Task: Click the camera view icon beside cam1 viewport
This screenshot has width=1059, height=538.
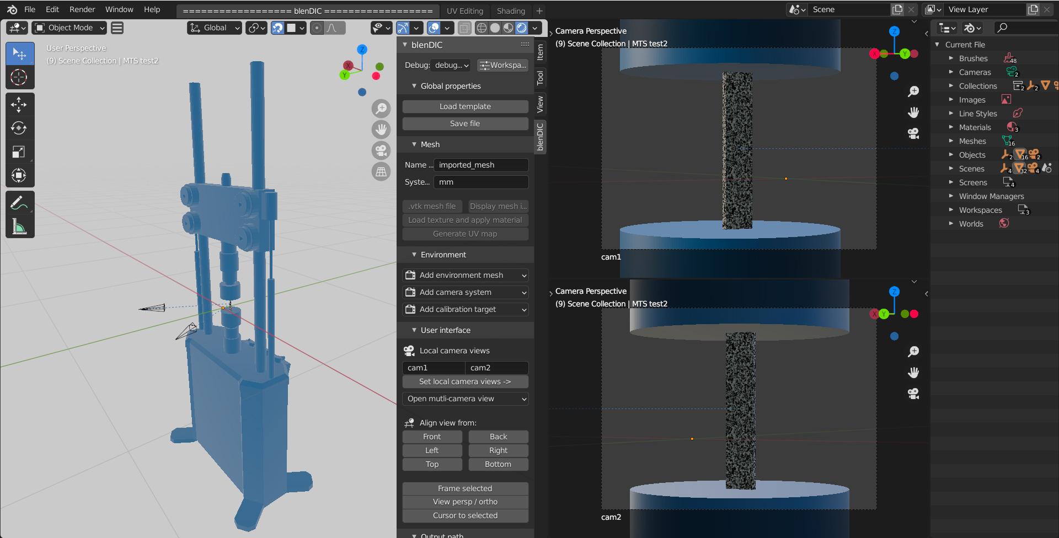Action: pos(913,133)
